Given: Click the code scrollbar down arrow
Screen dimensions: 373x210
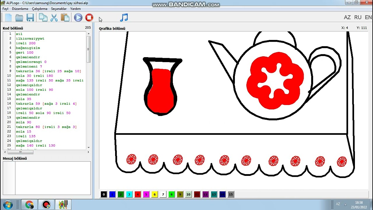Looking at the screenshot, I should 89,148.
